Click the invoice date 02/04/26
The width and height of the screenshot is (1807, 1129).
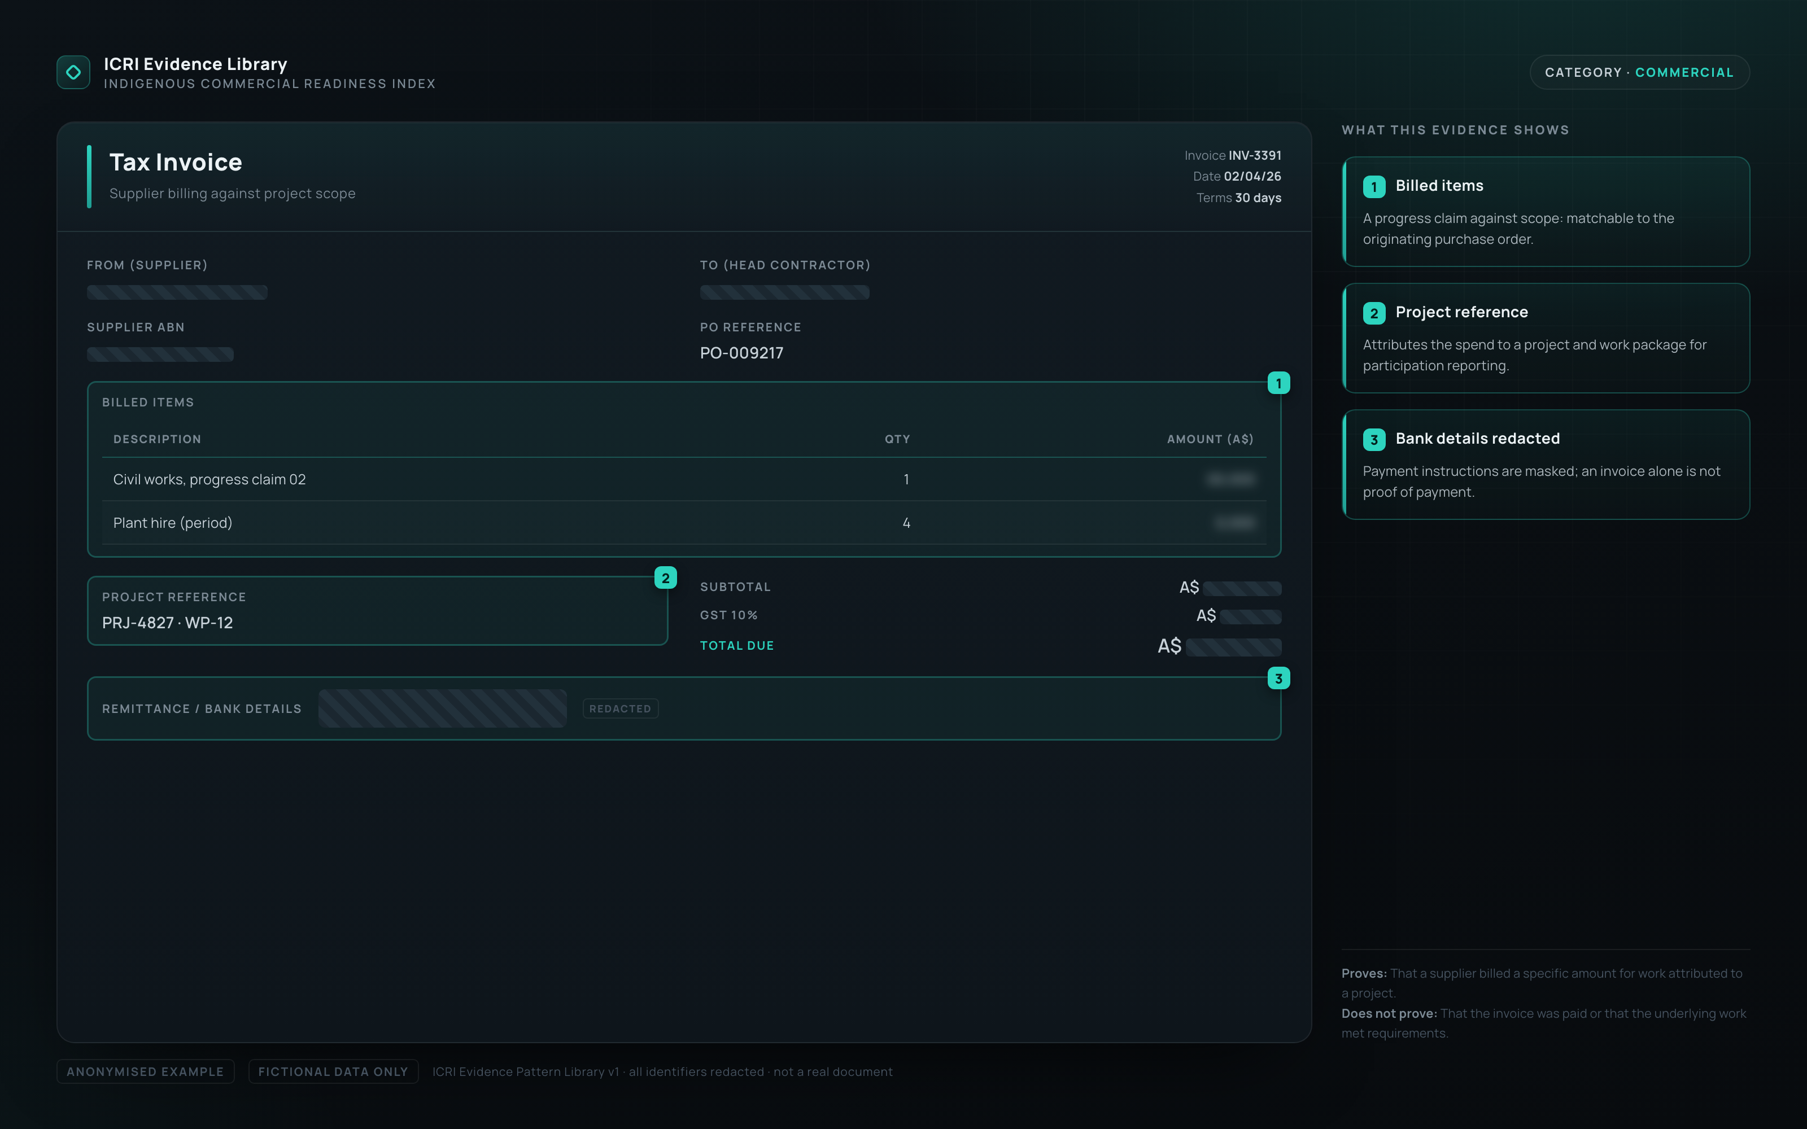[1252, 176]
